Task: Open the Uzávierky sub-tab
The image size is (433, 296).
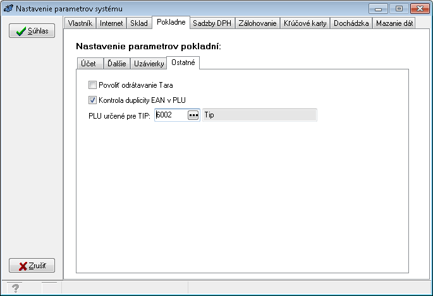Action: pyautogui.click(x=149, y=63)
